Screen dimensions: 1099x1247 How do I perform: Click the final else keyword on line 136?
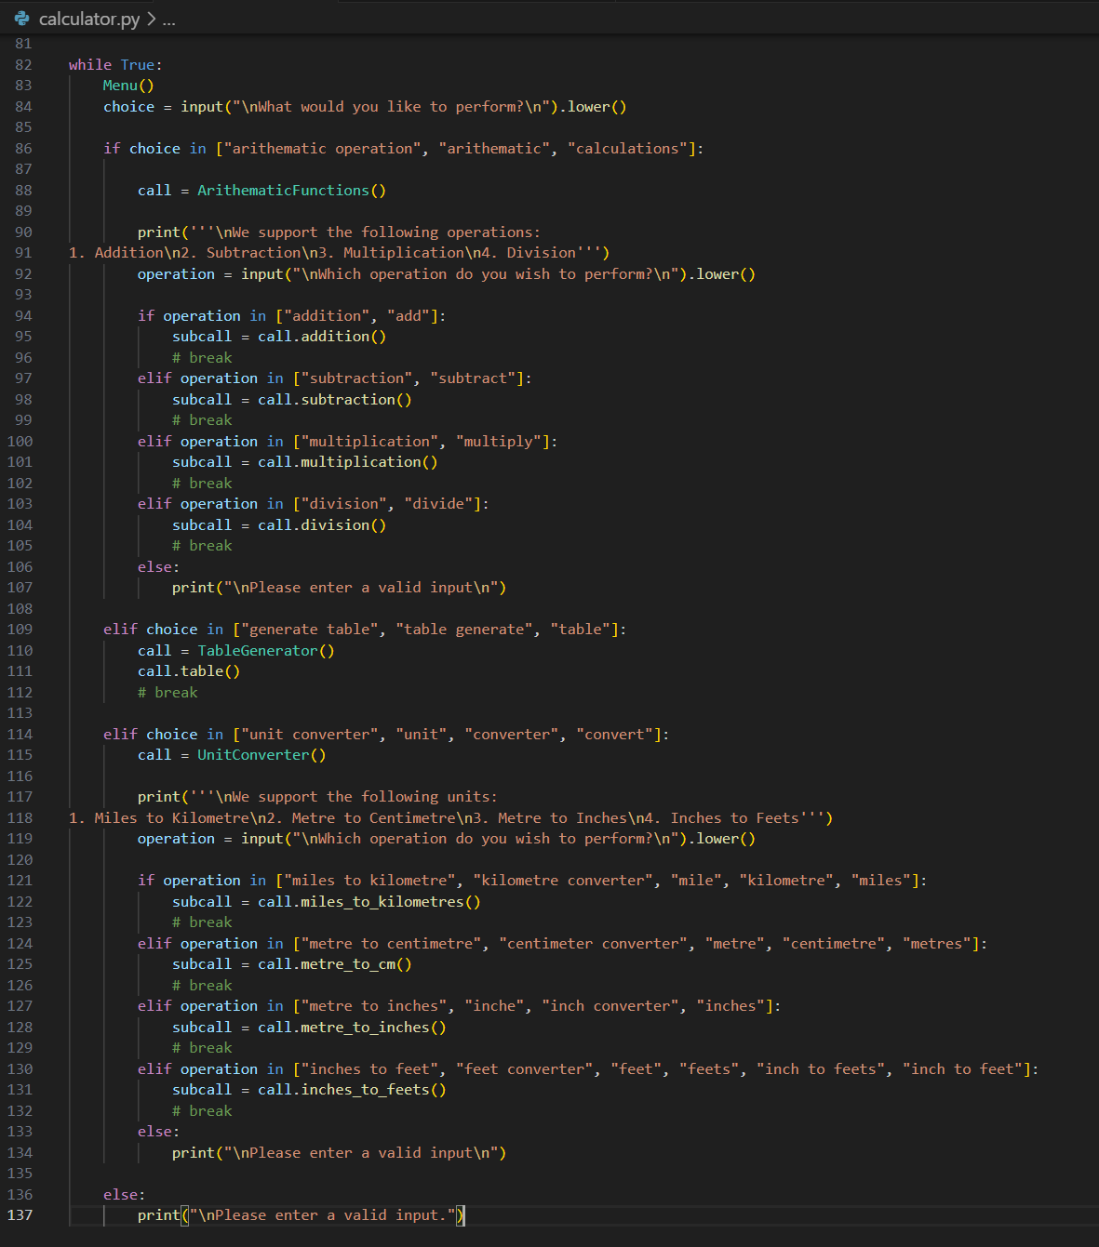(x=121, y=1195)
